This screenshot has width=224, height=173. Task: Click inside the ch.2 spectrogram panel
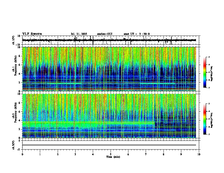point(109,116)
